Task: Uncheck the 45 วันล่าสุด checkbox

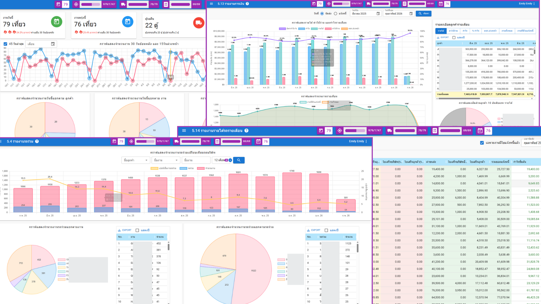Action: [x=5, y=44]
